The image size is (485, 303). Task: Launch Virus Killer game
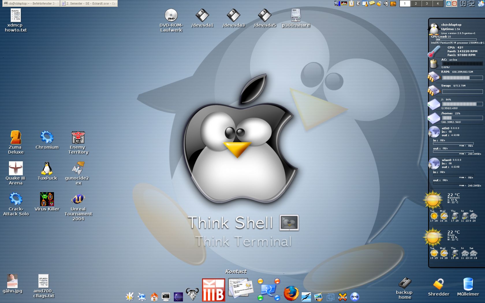click(47, 202)
